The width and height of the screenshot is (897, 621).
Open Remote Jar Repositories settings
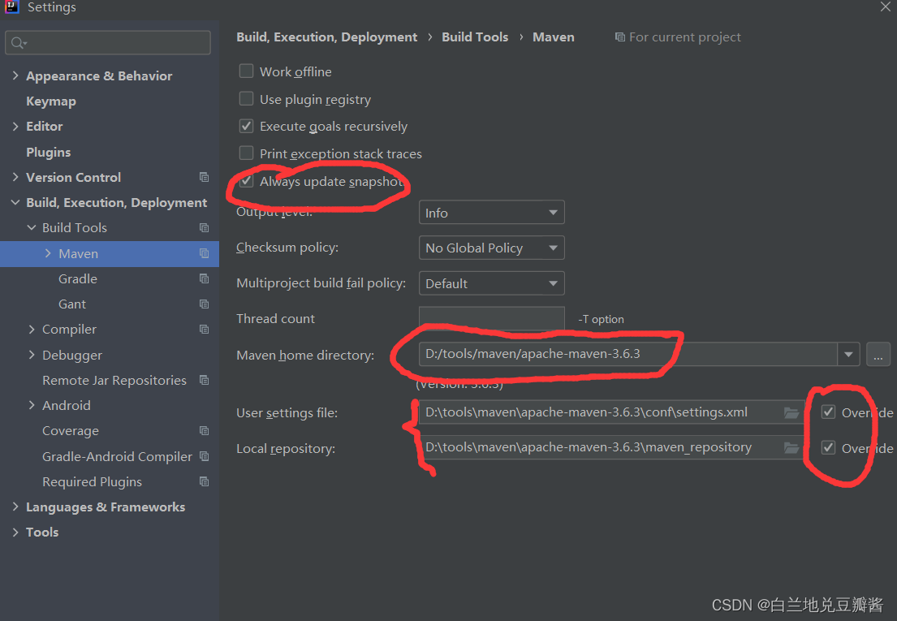click(114, 380)
